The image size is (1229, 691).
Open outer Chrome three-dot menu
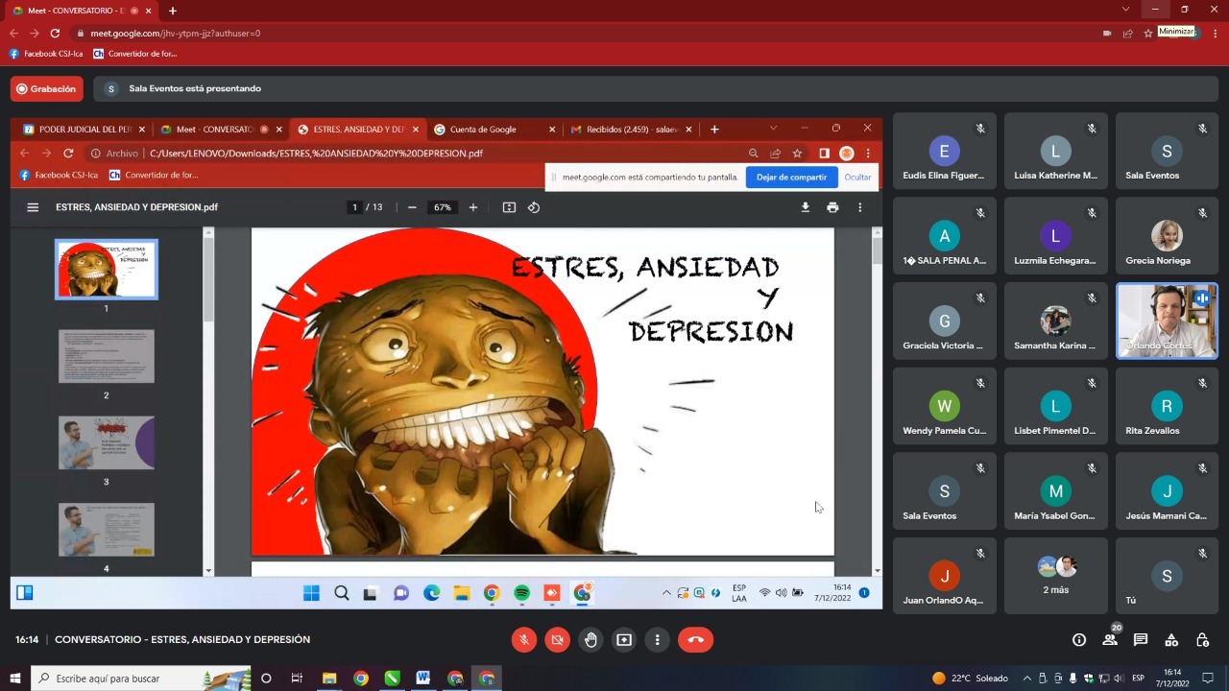(1216, 33)
